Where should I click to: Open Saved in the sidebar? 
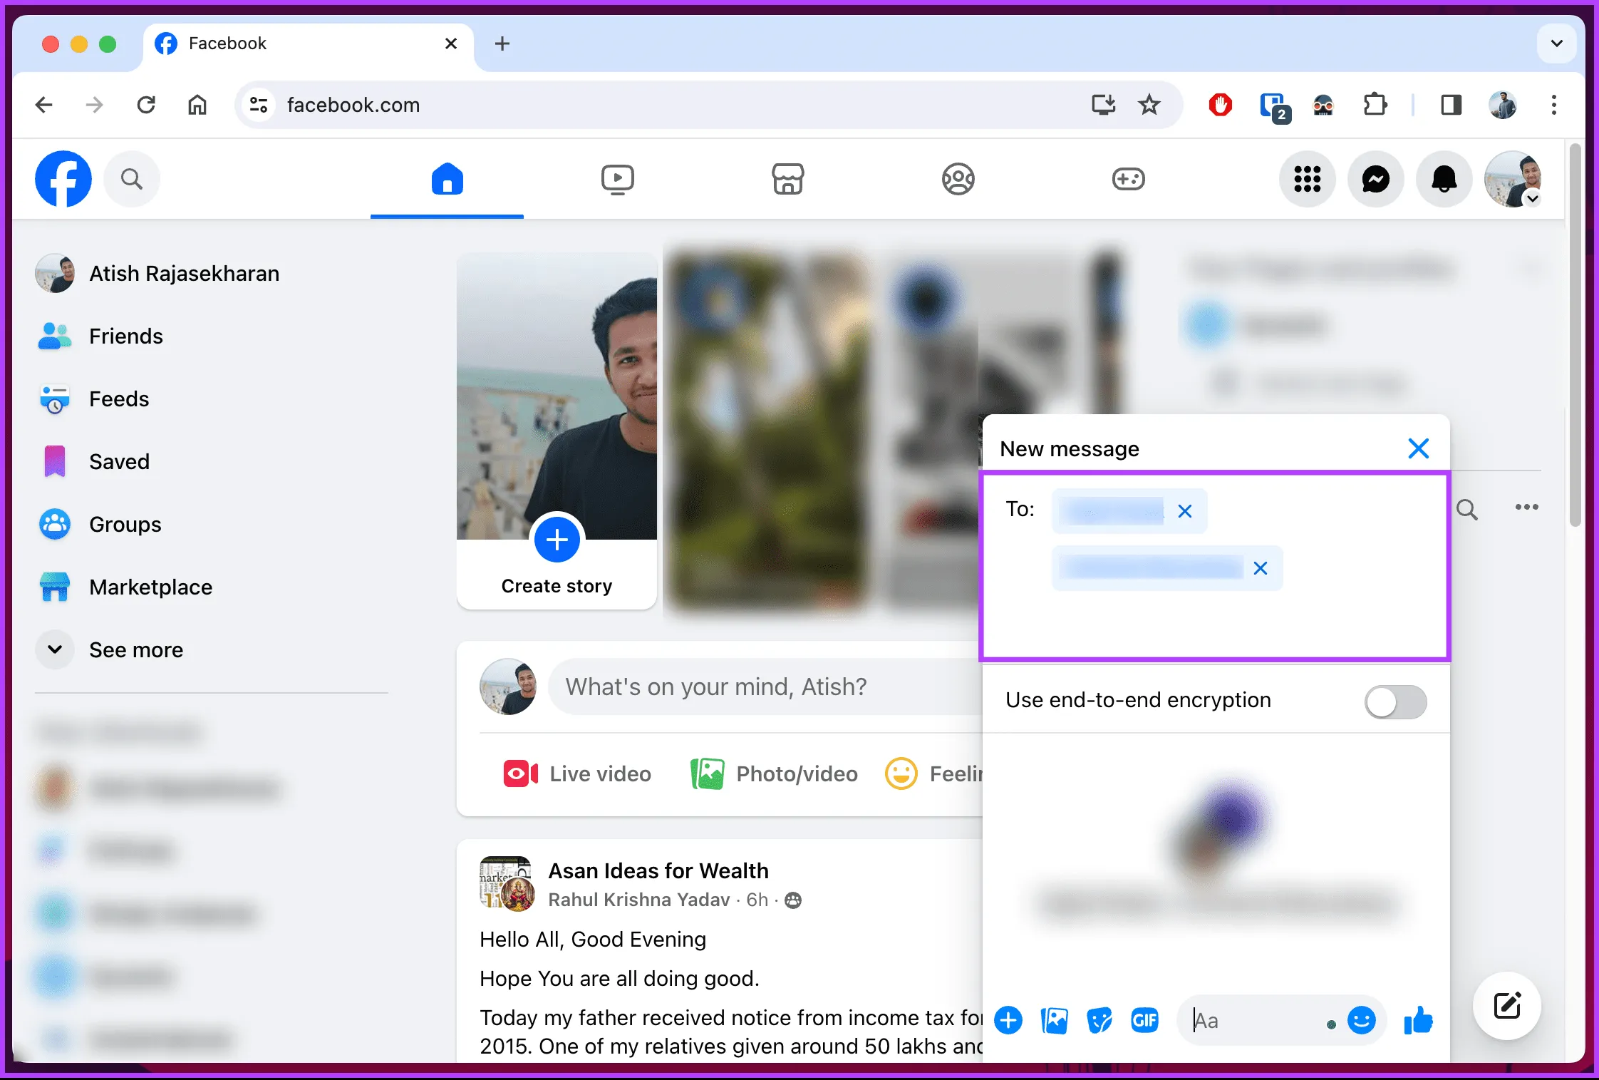tap(119, 461)
